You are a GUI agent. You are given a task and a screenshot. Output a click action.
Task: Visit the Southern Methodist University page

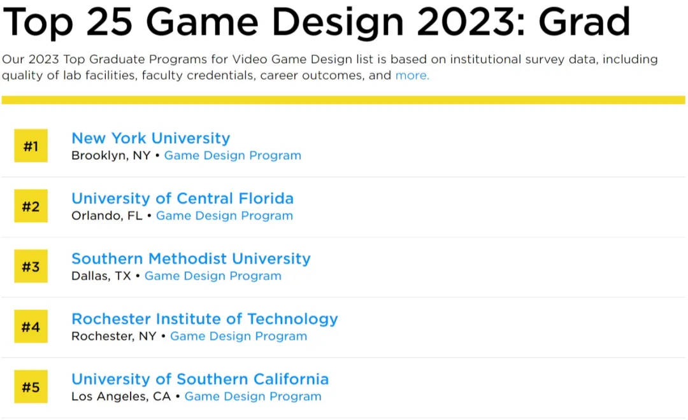(190, 258)
